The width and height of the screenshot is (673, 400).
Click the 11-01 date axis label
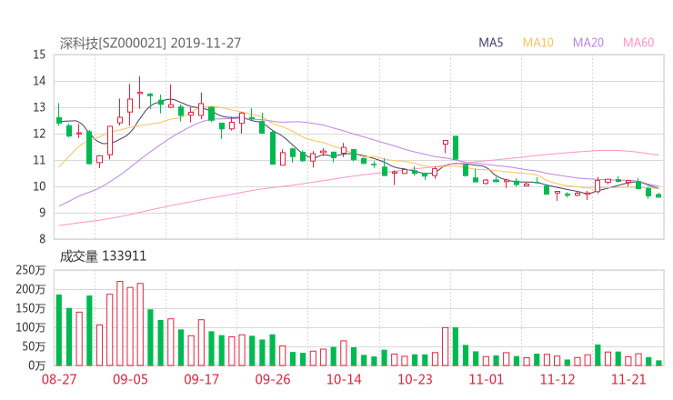(486, 379)
